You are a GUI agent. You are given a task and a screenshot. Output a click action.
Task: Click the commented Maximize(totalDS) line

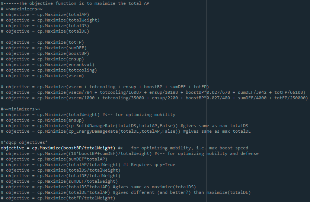[x=47, y=26]
